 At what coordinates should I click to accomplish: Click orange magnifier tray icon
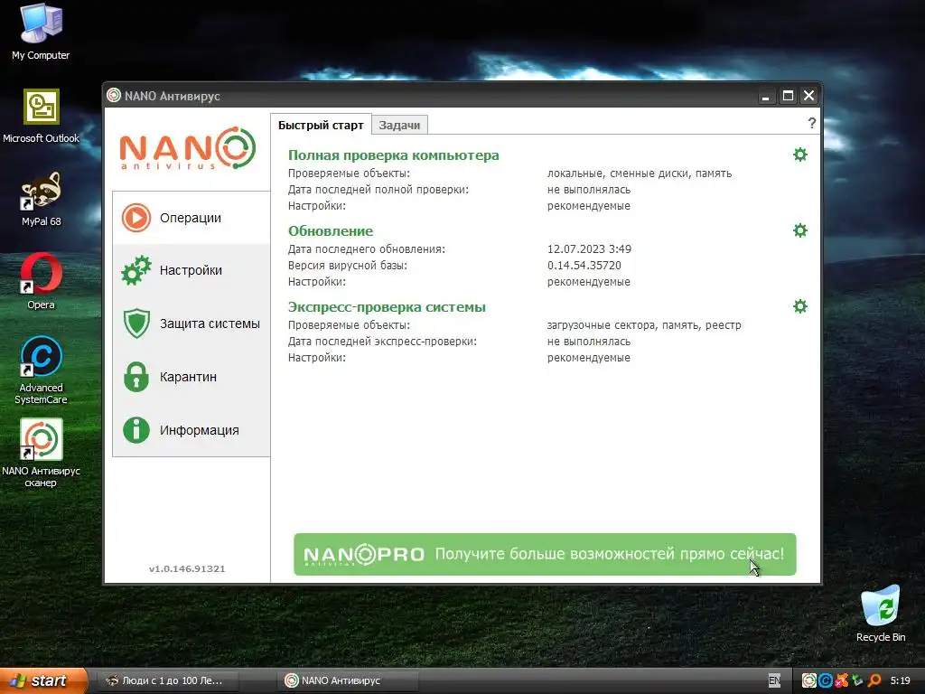click(874, 680)
